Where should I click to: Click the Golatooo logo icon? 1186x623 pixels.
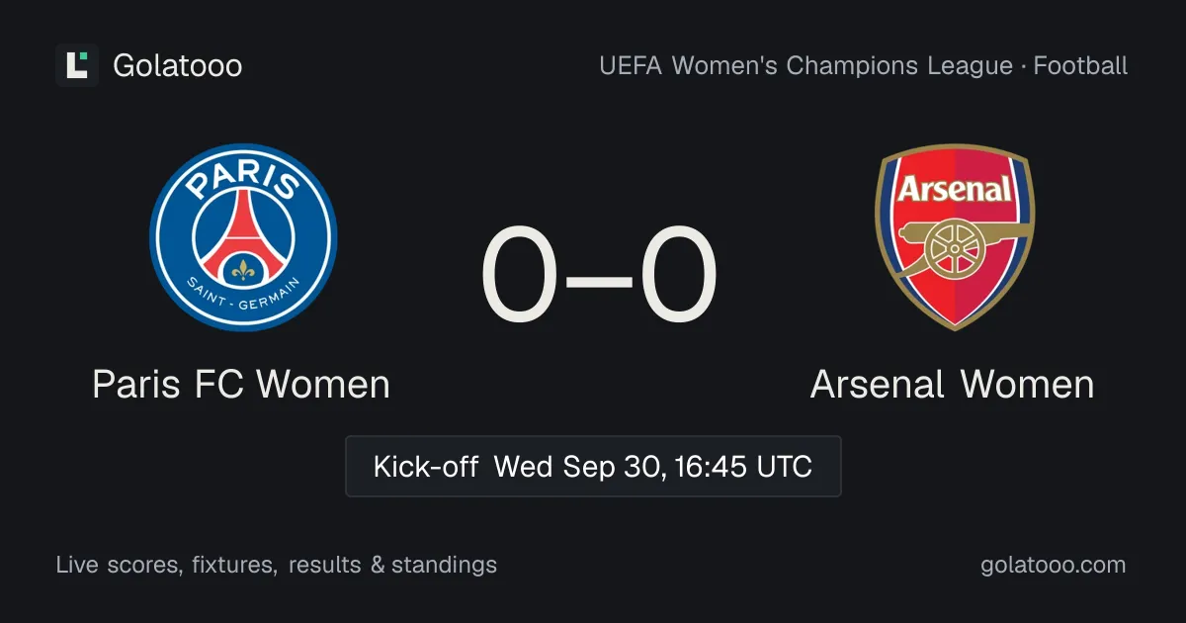pyautogui.click(x=77, y=65)
